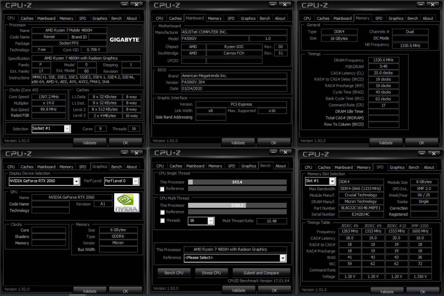Click the DRAM Frequency value 1330.6 MHz
The image size is (444, 296).
(x=383, y=60)
